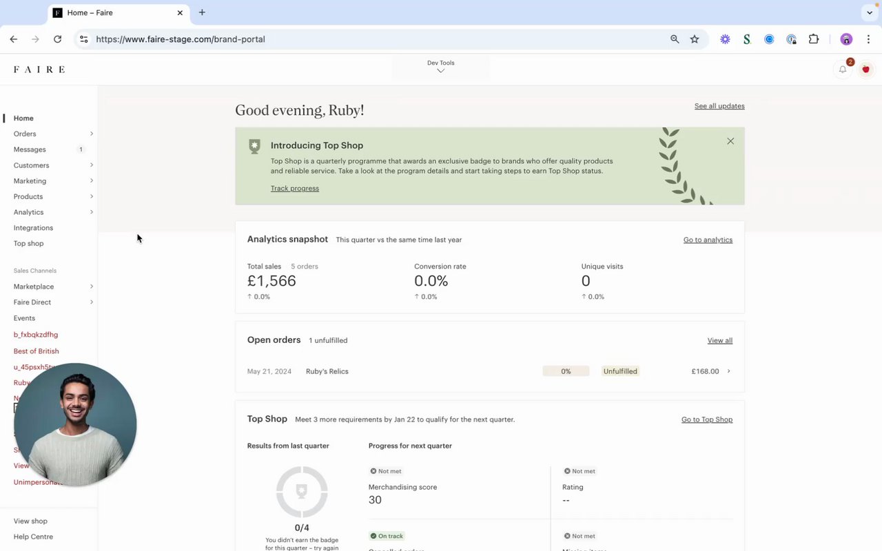Open a new browser tab
Image resolution: width=882 pixels, height=551 pixels.
pyautogui.click(x=202, y=12)
